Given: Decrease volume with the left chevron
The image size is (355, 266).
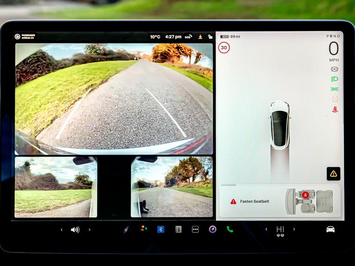Looking at the screenshot, I should tap(62, 230).
